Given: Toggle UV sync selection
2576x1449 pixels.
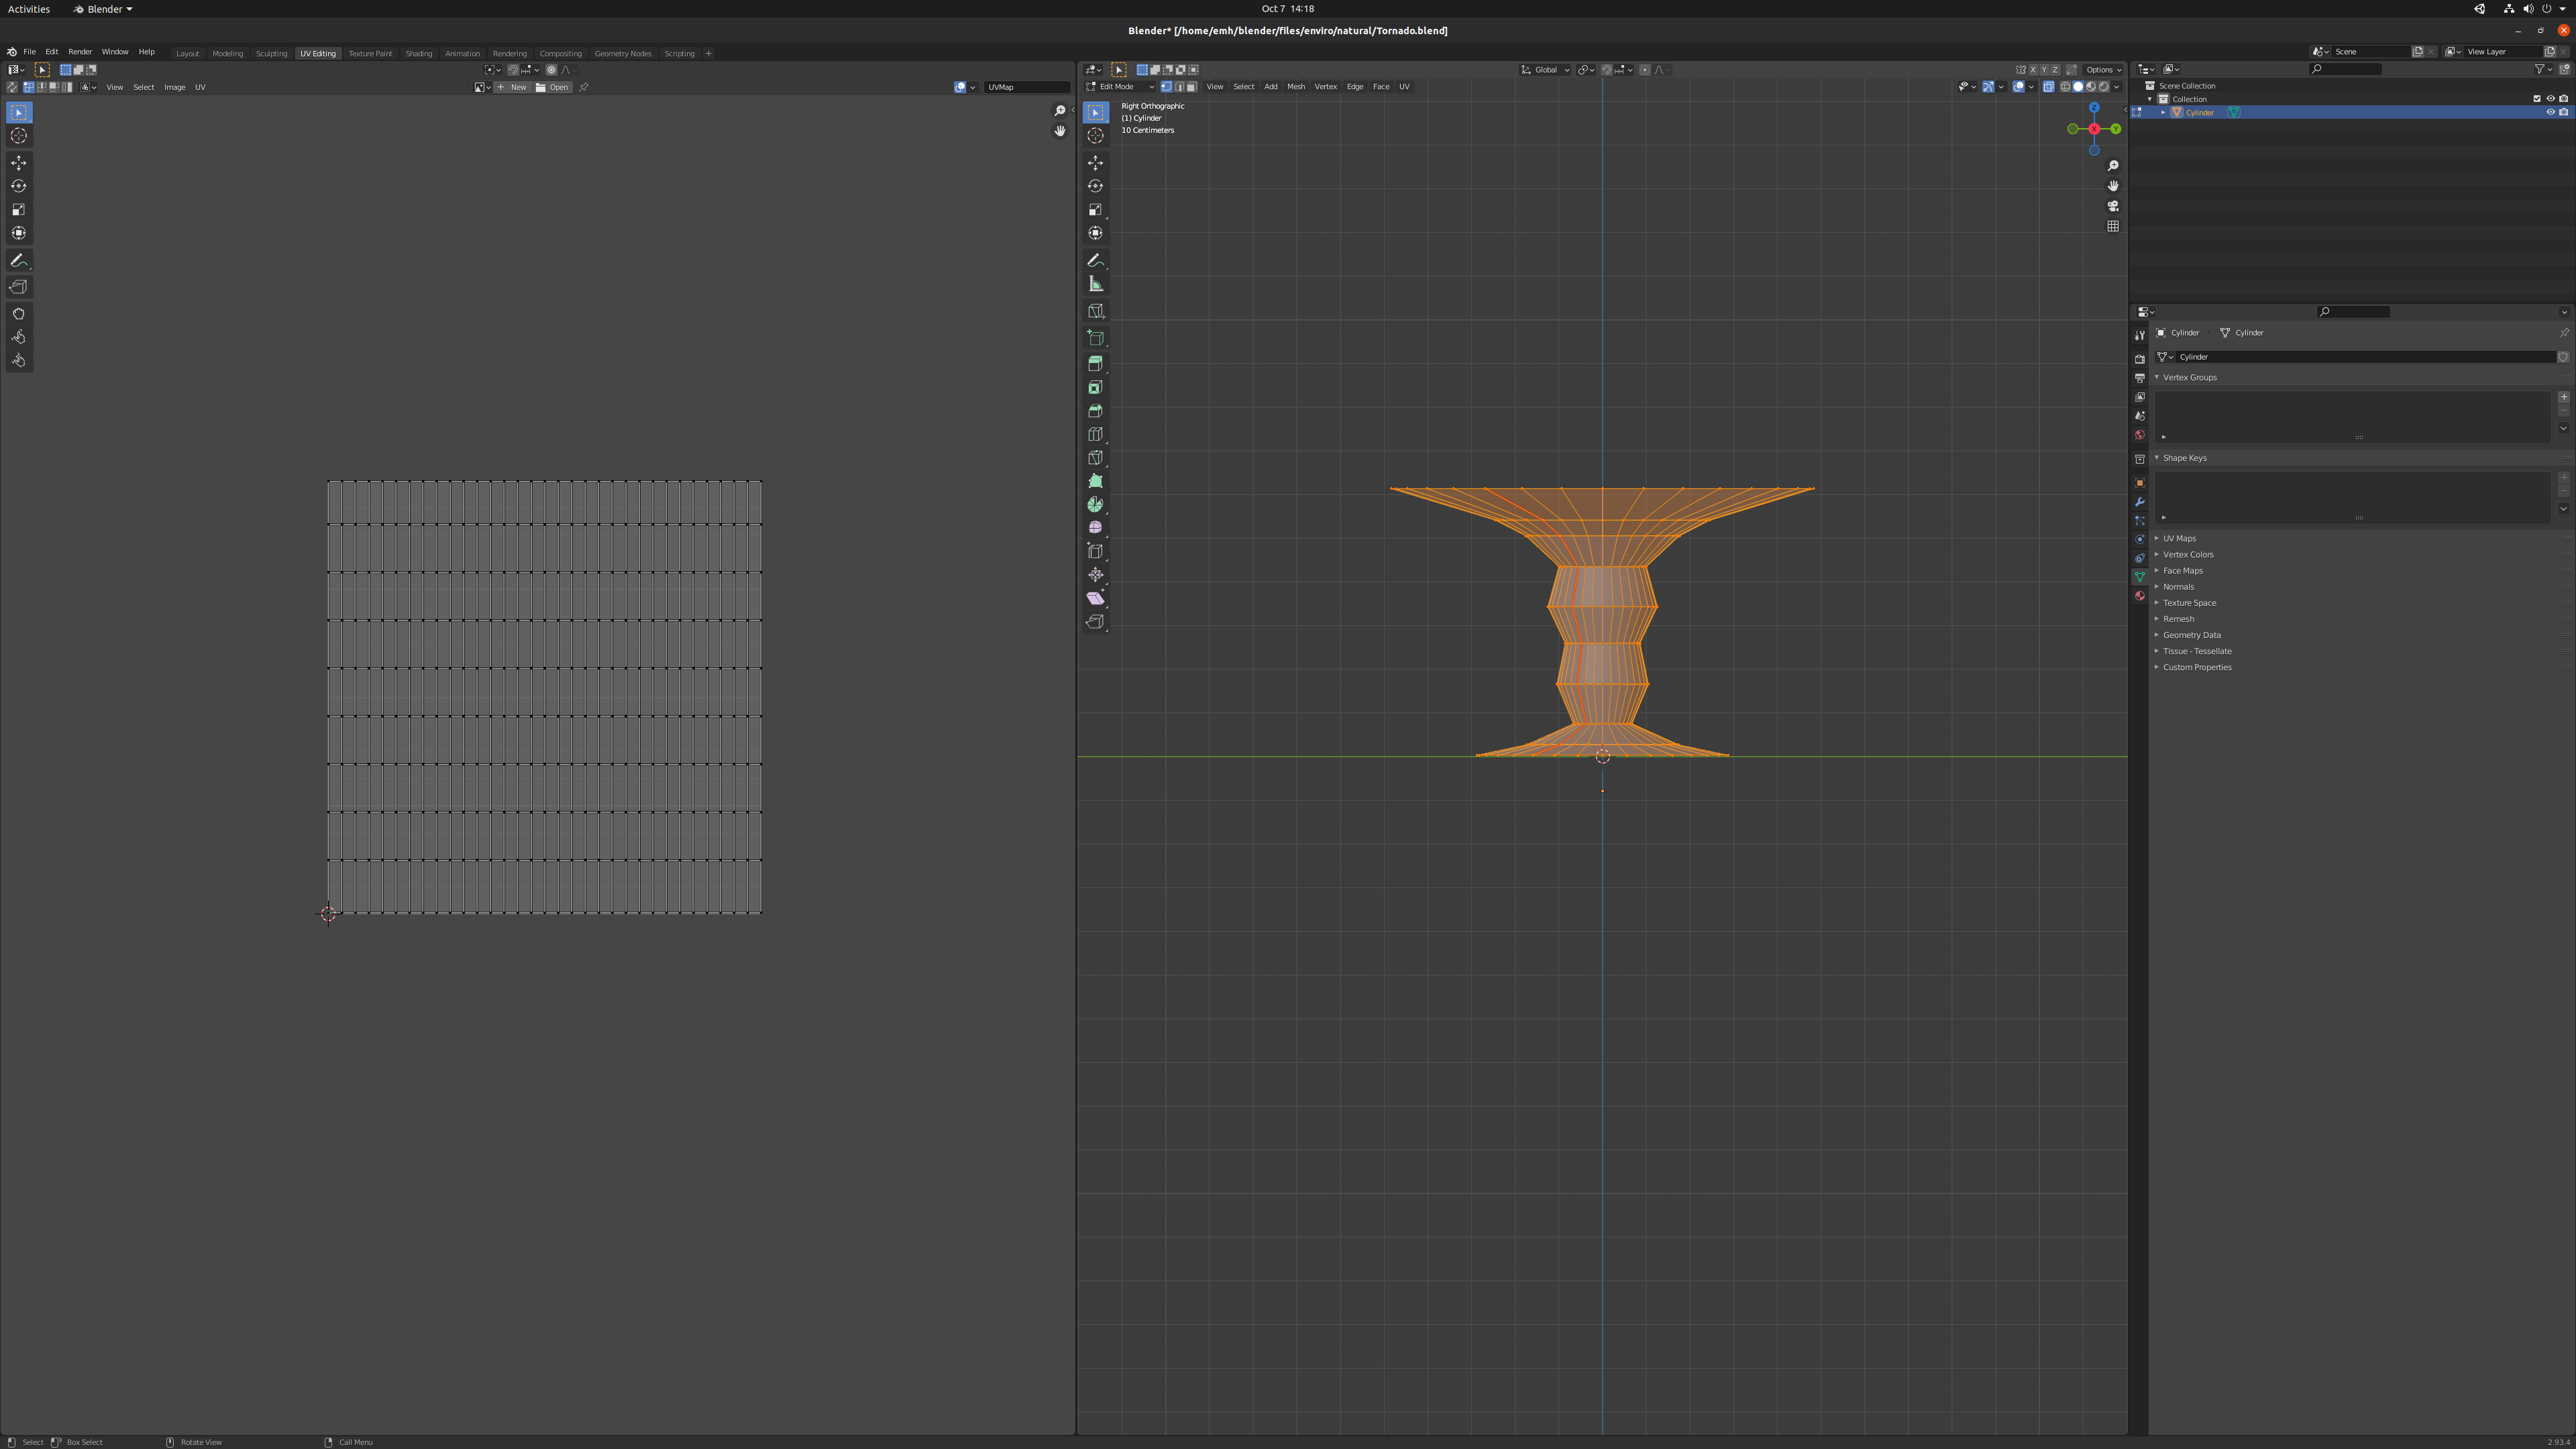Looking at the screenshot, I should coord(12,87).
